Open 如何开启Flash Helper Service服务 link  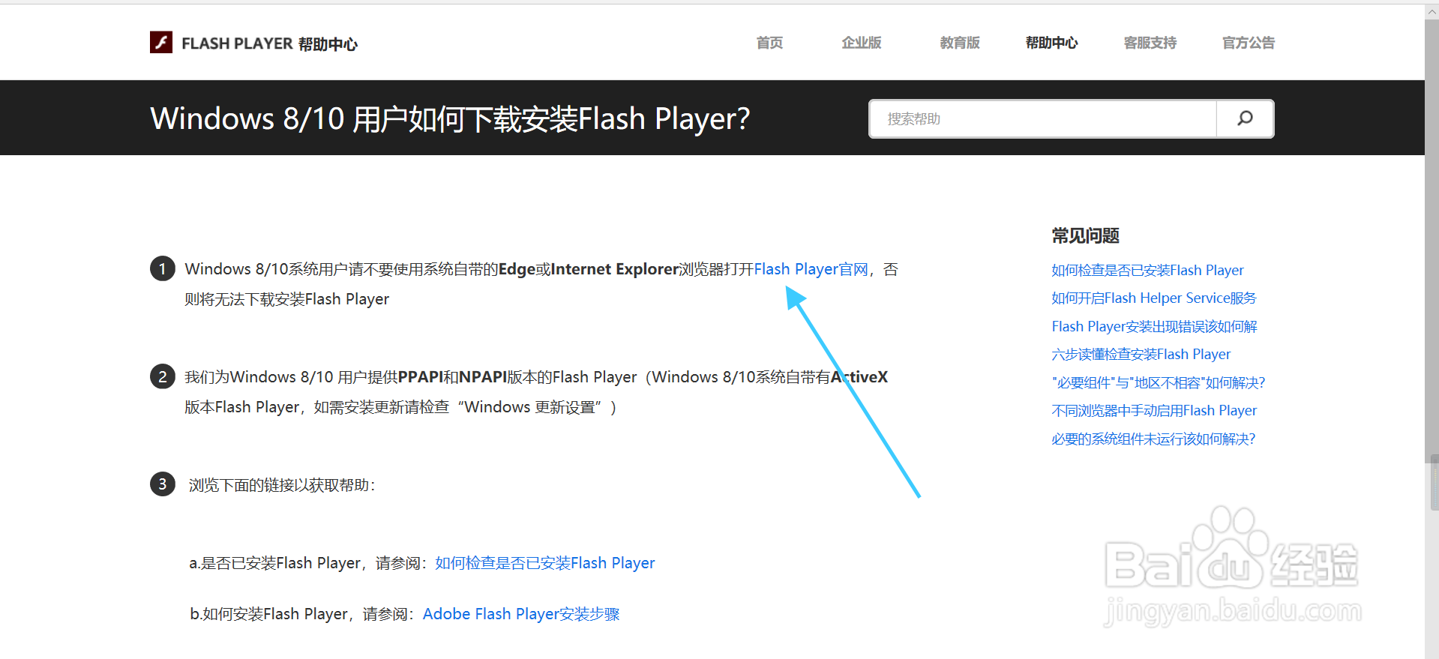click(x=1154, y=298)
